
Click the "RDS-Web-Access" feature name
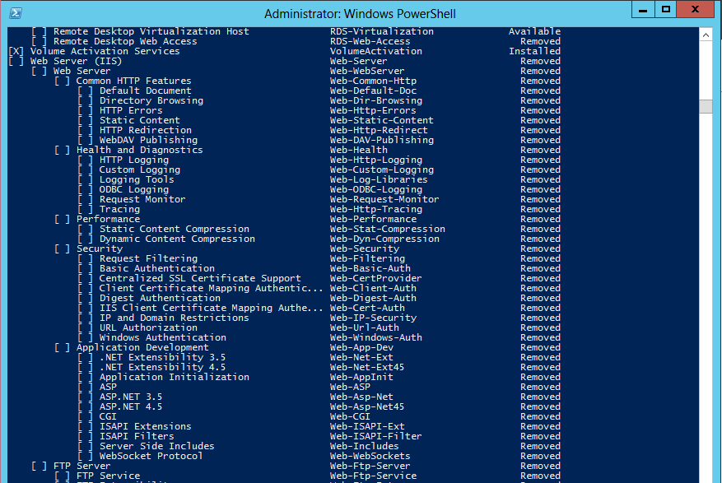pyautogui.click(x=370, y=41)
